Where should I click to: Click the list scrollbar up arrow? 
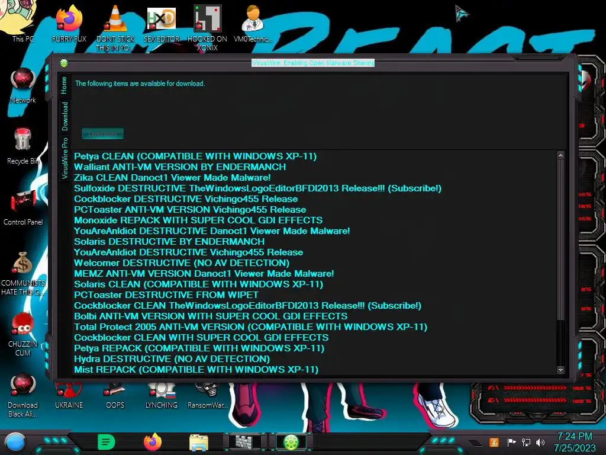561,155
